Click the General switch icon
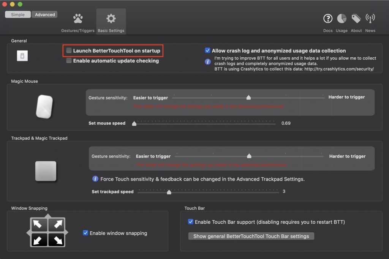 22,55
